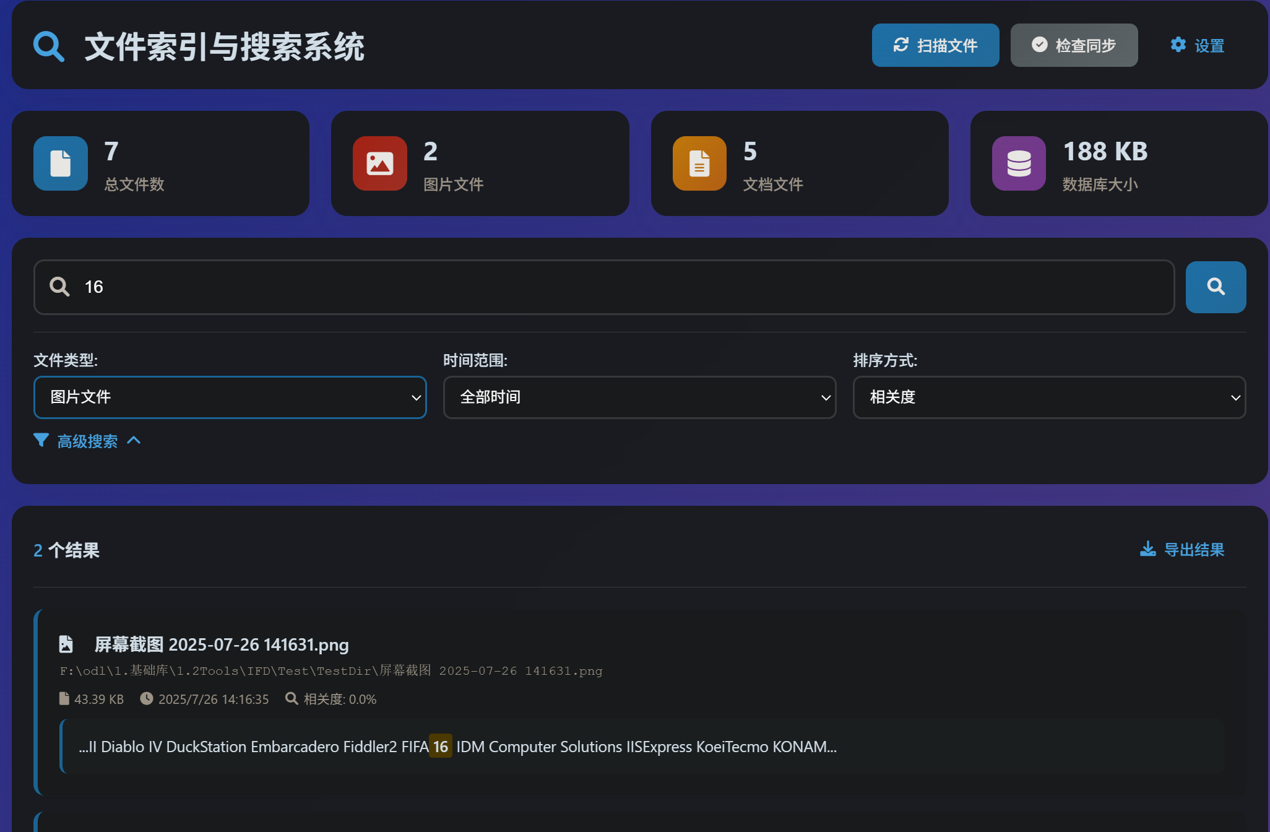Click the snippet text starting with Diablo IV
This screenshot has height=832, width=1270.
click(x=458, y=747)
